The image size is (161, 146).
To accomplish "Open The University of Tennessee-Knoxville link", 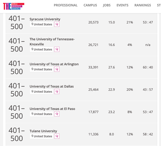I will coord(52,42).
